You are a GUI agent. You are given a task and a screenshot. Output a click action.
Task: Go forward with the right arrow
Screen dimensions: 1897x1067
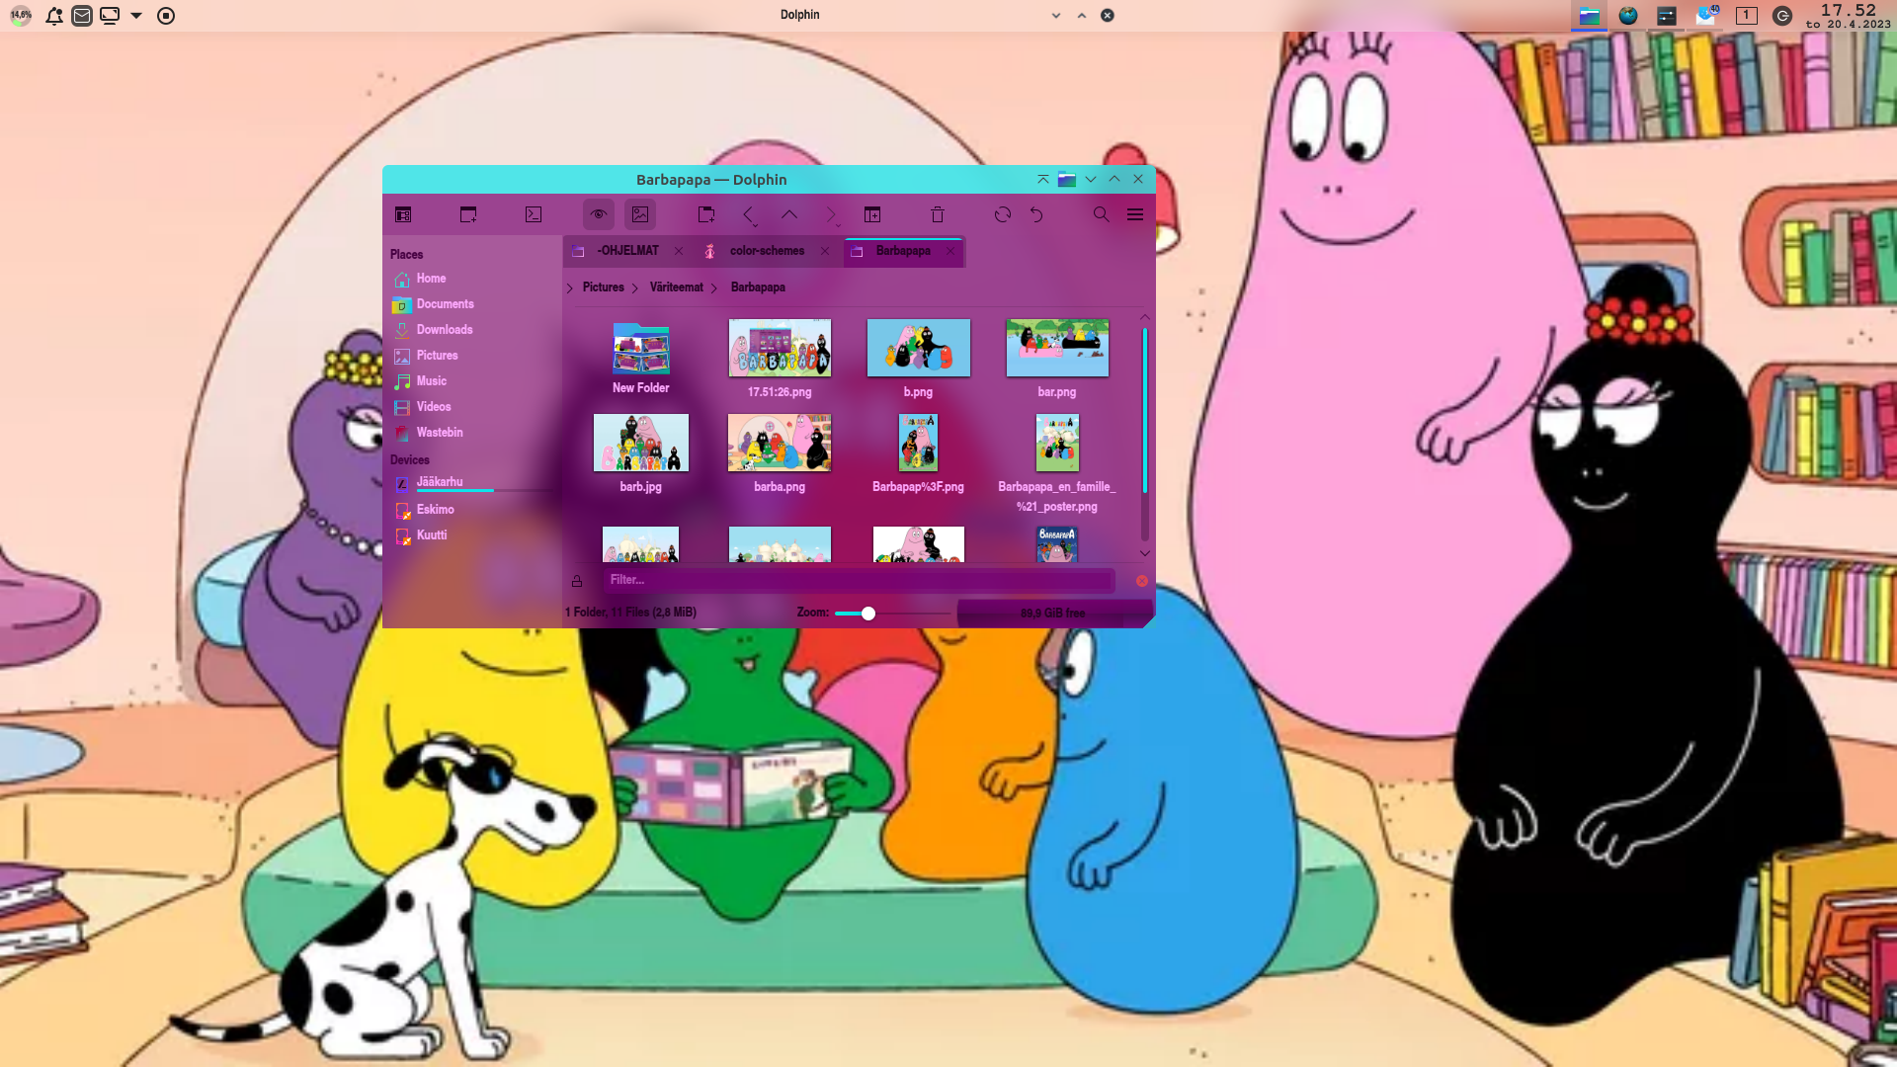(831, 214)
